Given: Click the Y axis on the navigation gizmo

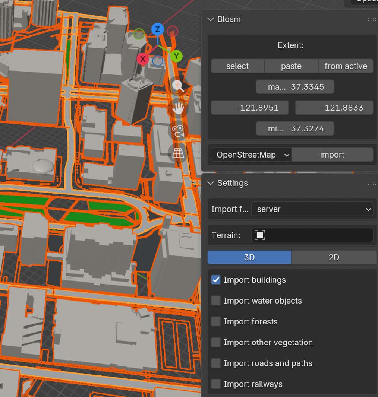Looking at the screenshot, I should (x=176, y=56).
